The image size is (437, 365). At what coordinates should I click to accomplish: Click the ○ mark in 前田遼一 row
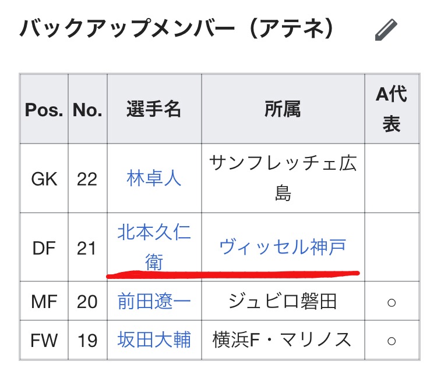click(x=392, y=301)
